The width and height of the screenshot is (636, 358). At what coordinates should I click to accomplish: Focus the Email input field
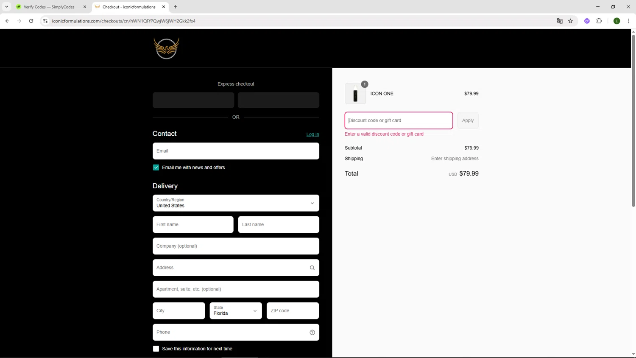(236, 151)
